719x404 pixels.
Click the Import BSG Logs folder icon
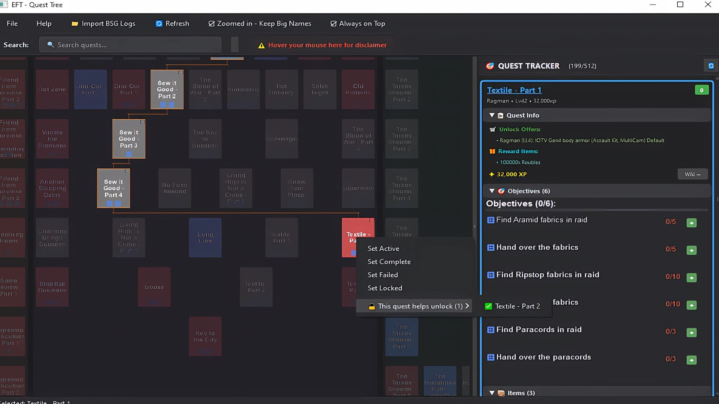[75, 24]
